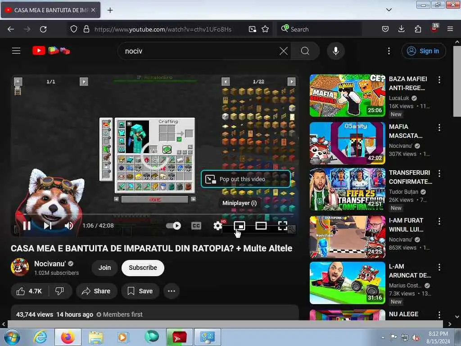This screenshot has width=461, height=346.
Task: Save video to a playlist
Action: (140, 291)
